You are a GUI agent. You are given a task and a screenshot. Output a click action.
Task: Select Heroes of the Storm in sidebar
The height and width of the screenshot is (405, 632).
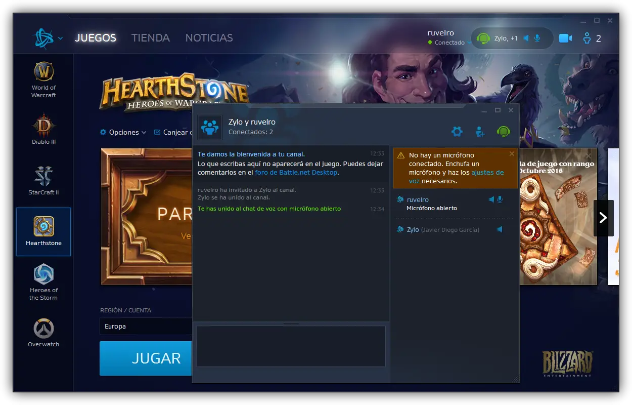(44, 282)
